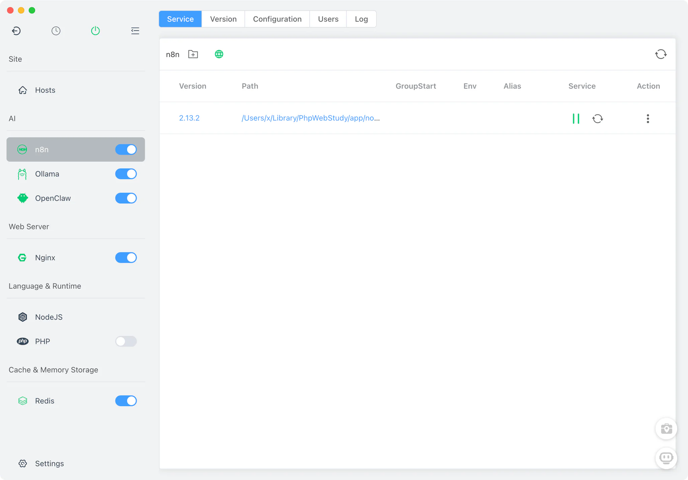The image size is (688, 480).
Task: Click the green power icon in sidebar
Action: [x=95, y=31]
